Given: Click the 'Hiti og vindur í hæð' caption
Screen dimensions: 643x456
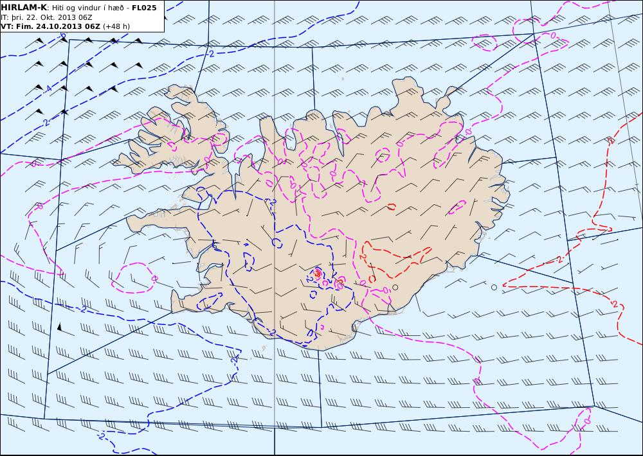Looking at the screenshot, I should pos(87,8).
